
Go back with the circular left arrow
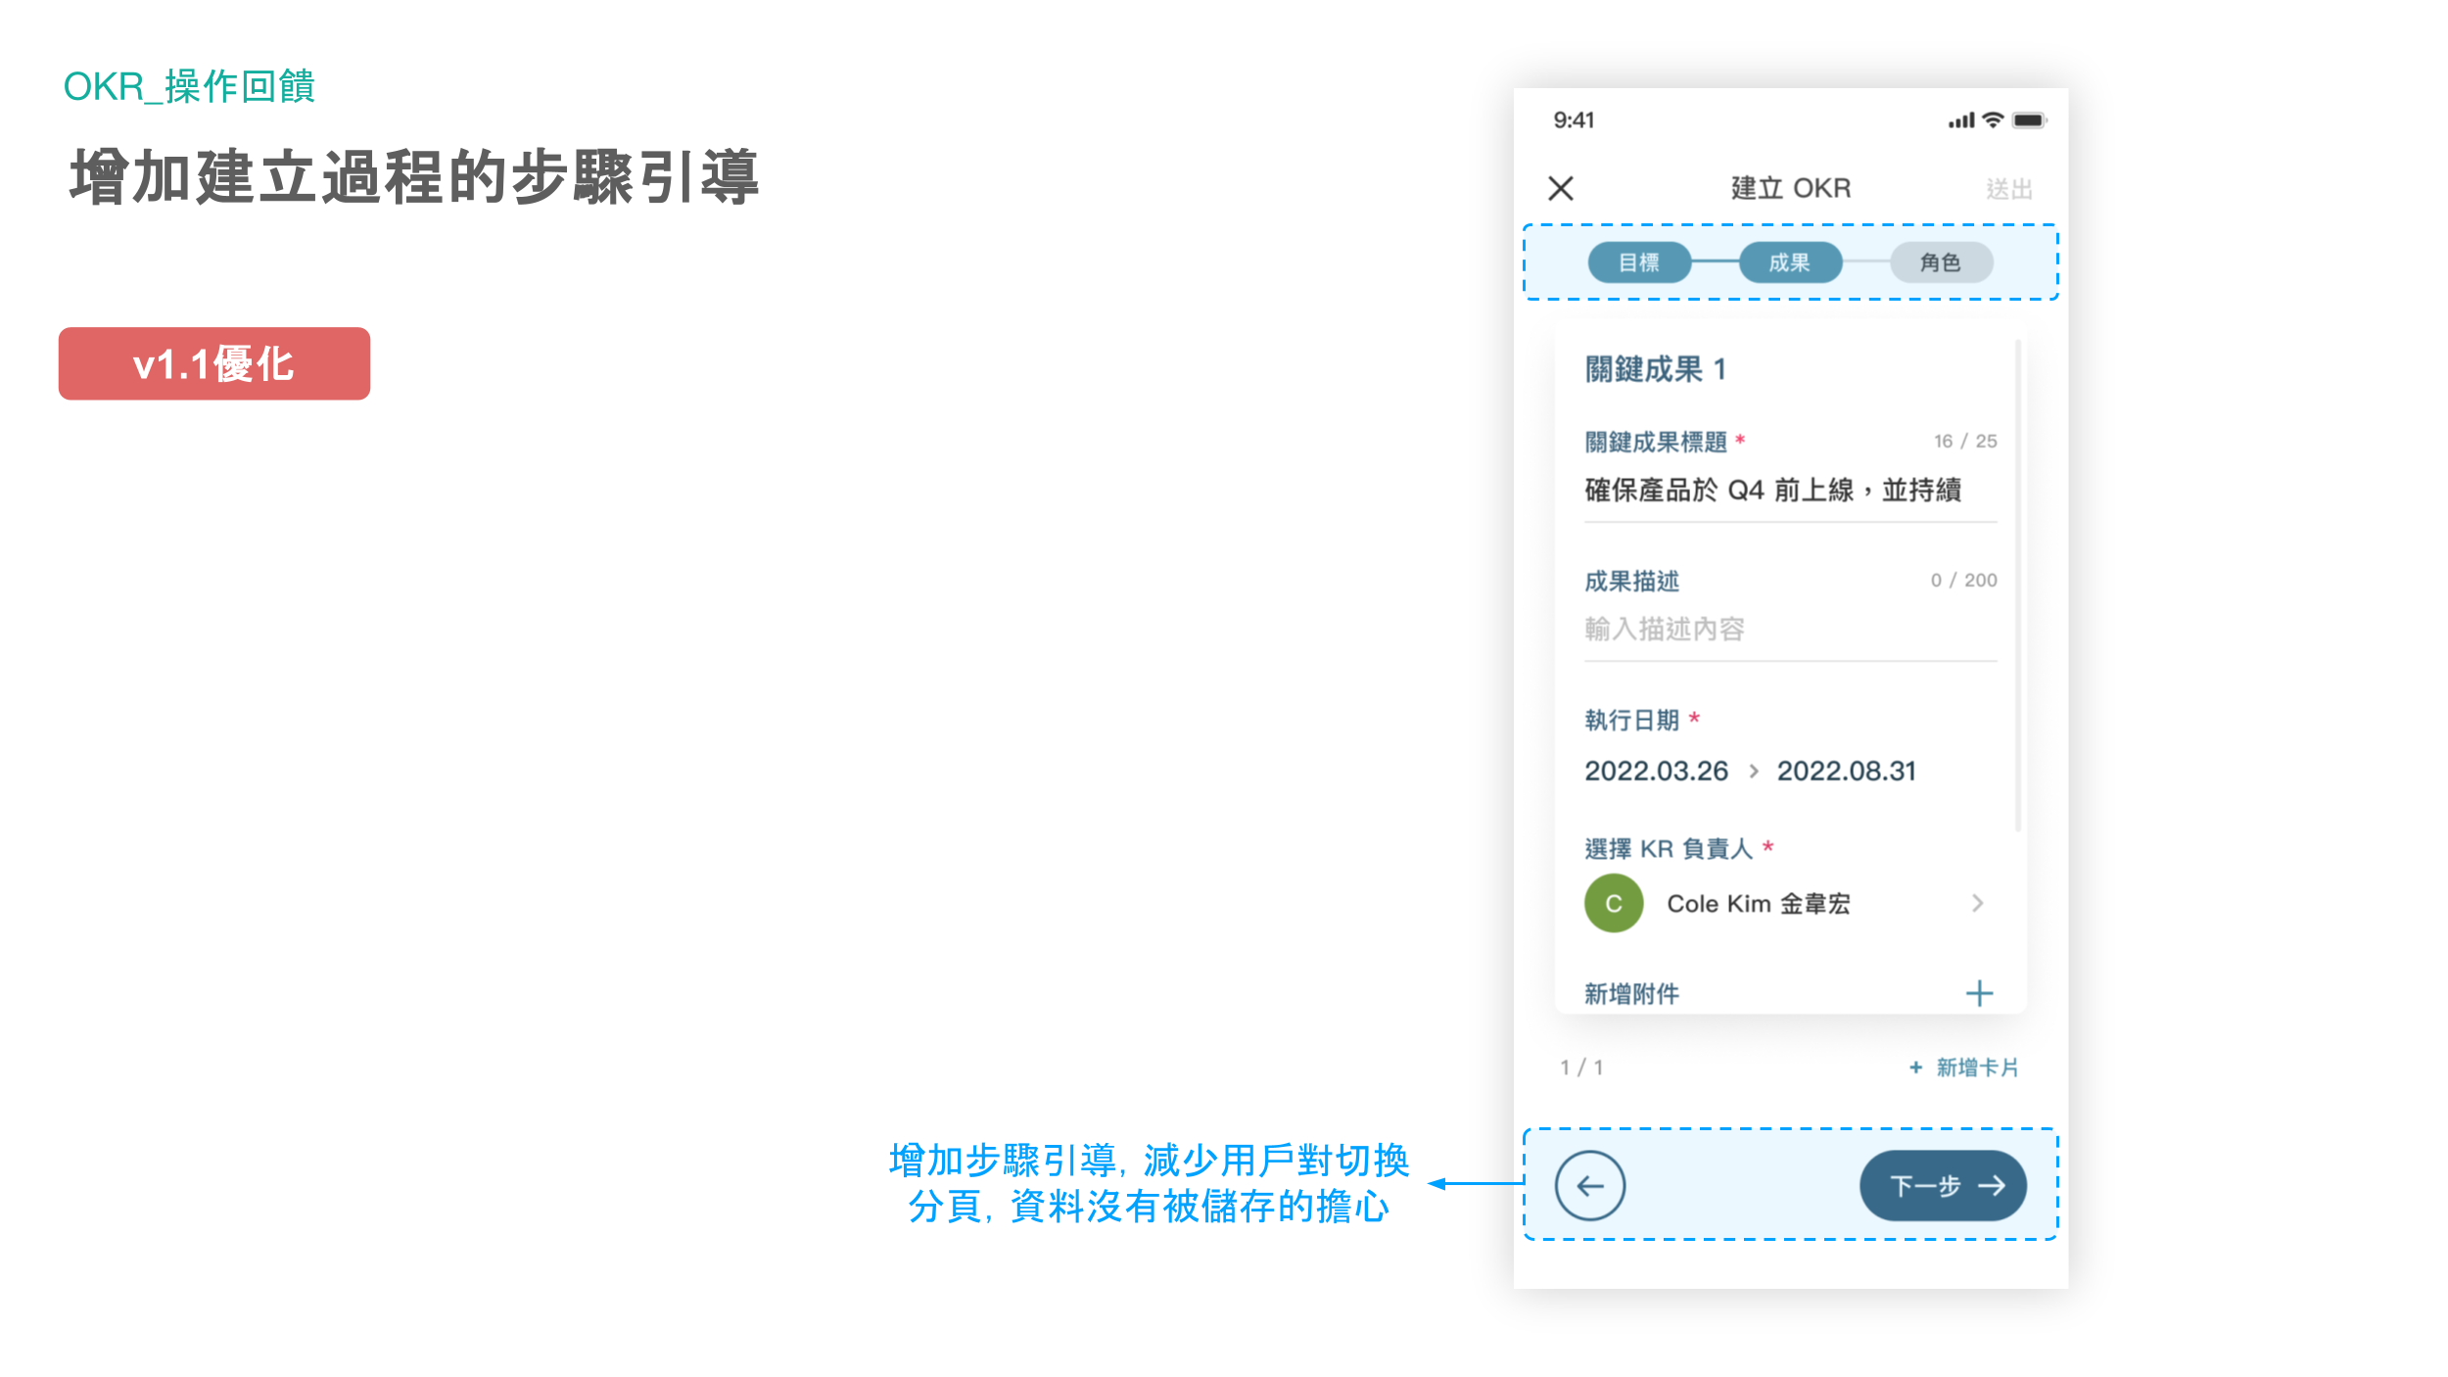click(1590, 1185)
